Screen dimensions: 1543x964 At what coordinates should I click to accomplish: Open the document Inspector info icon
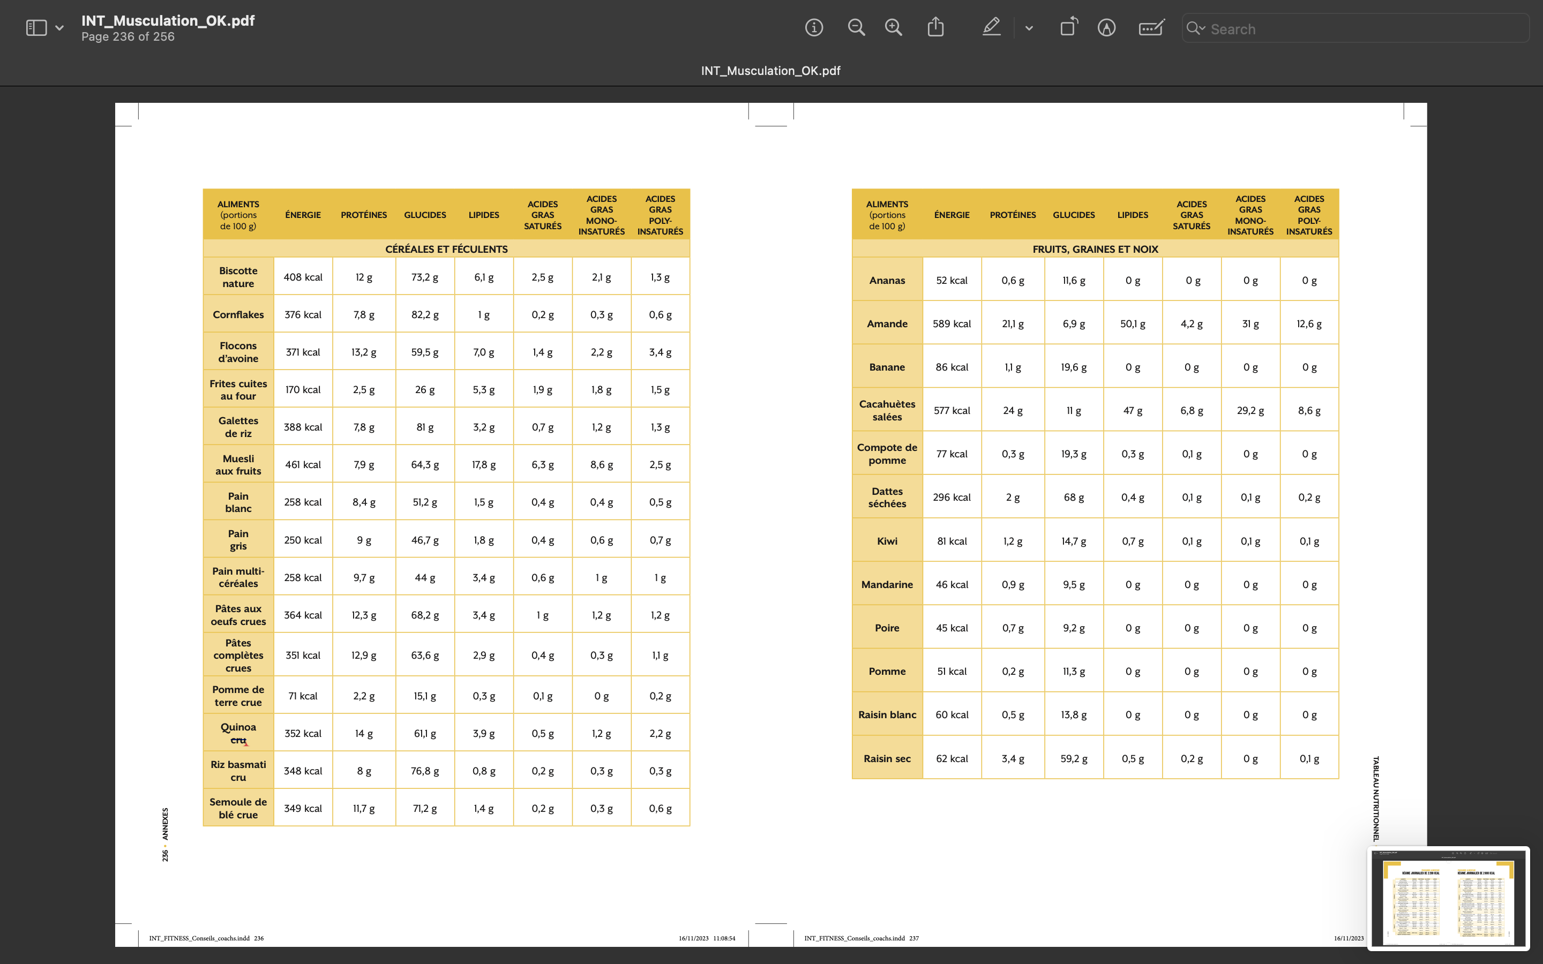(814, 28)
